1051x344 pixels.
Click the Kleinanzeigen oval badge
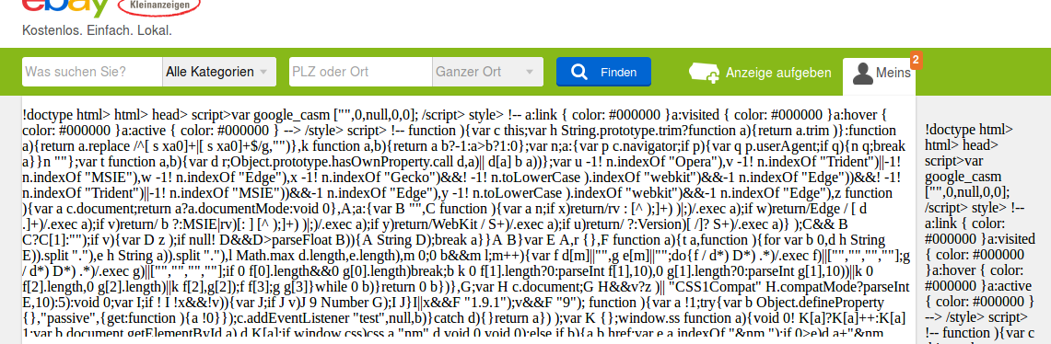click(158, 6)
